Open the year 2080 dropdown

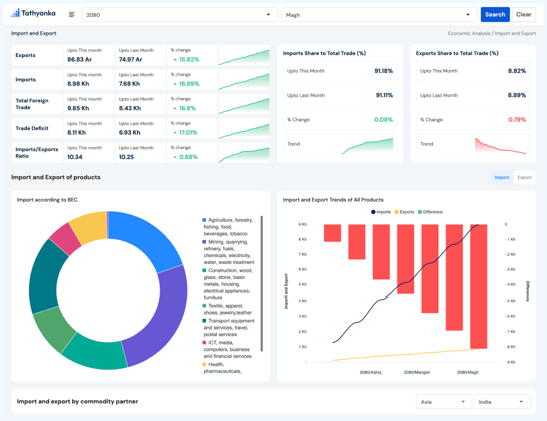point(179,15)
